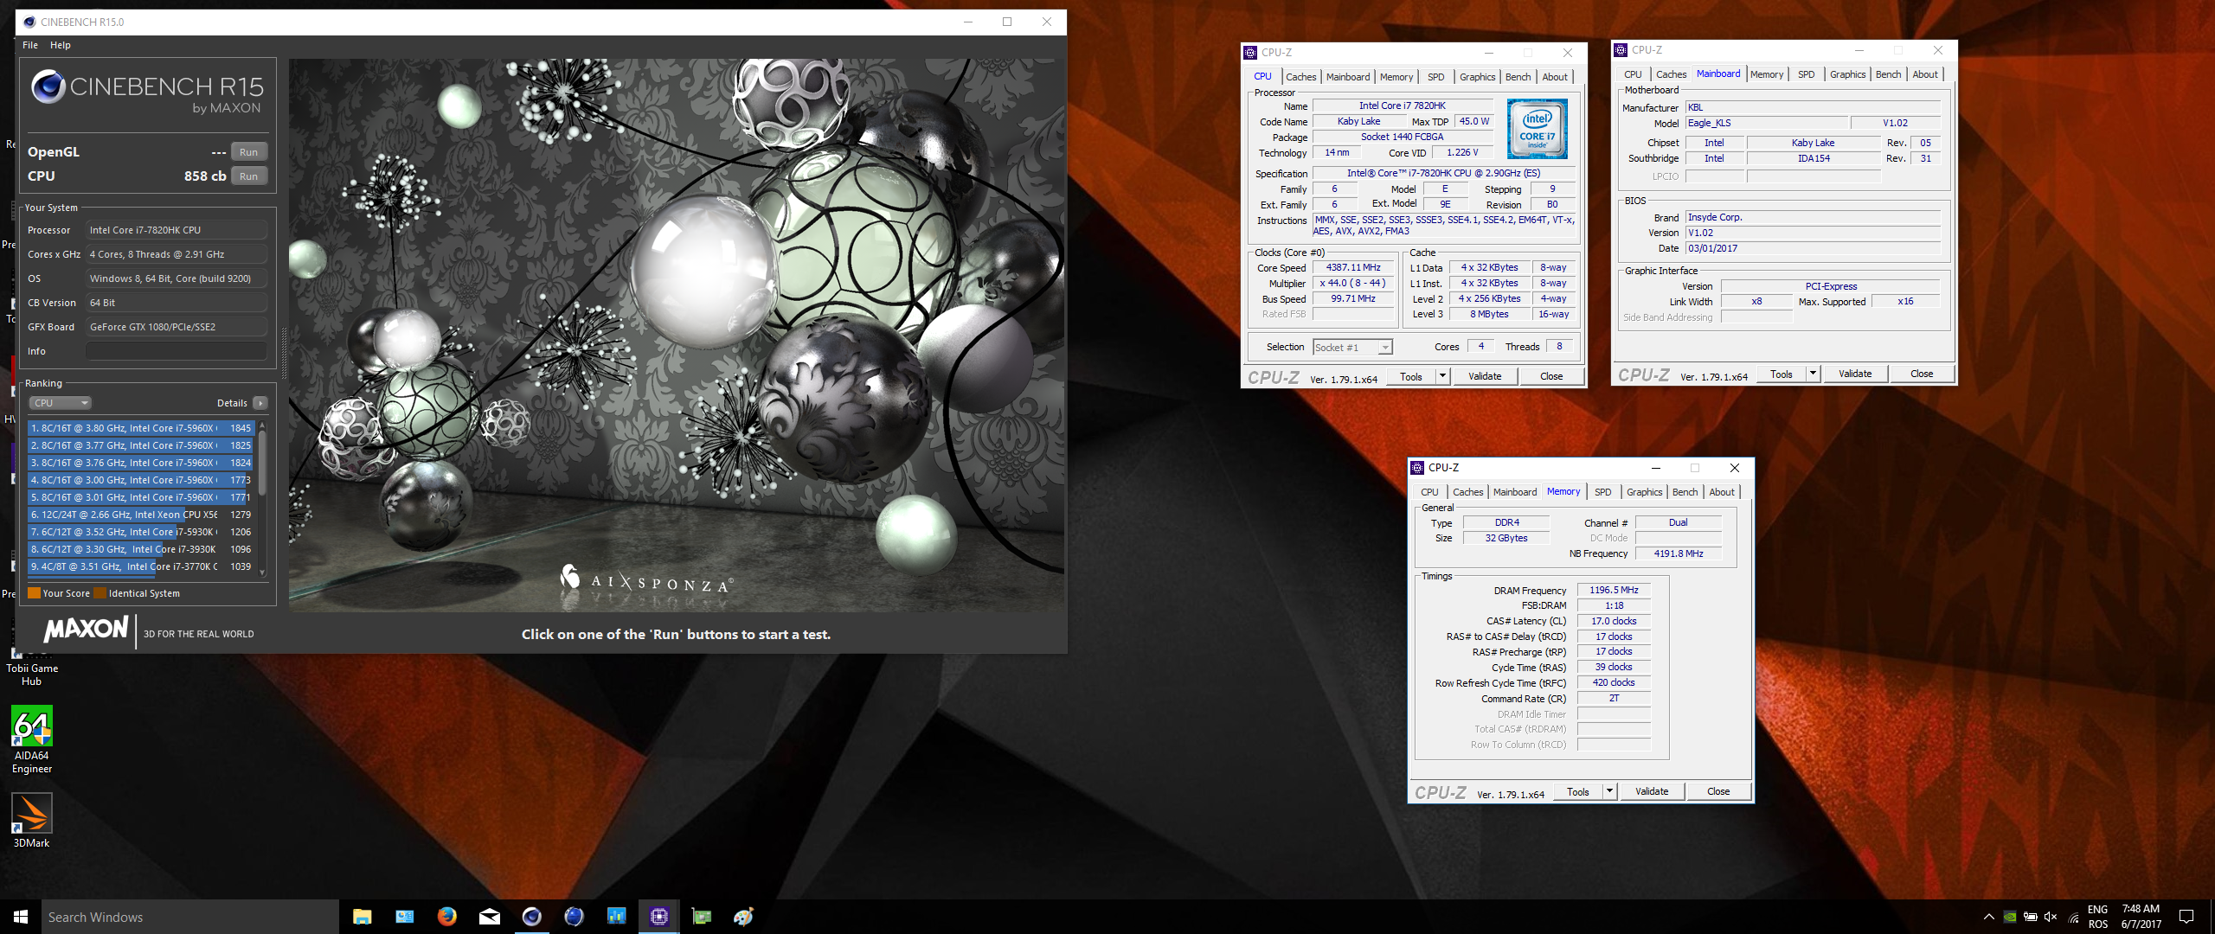Select the 3DMark desktop icon
This screenshot has width=2215, height=934.
(x=32, y=821)
